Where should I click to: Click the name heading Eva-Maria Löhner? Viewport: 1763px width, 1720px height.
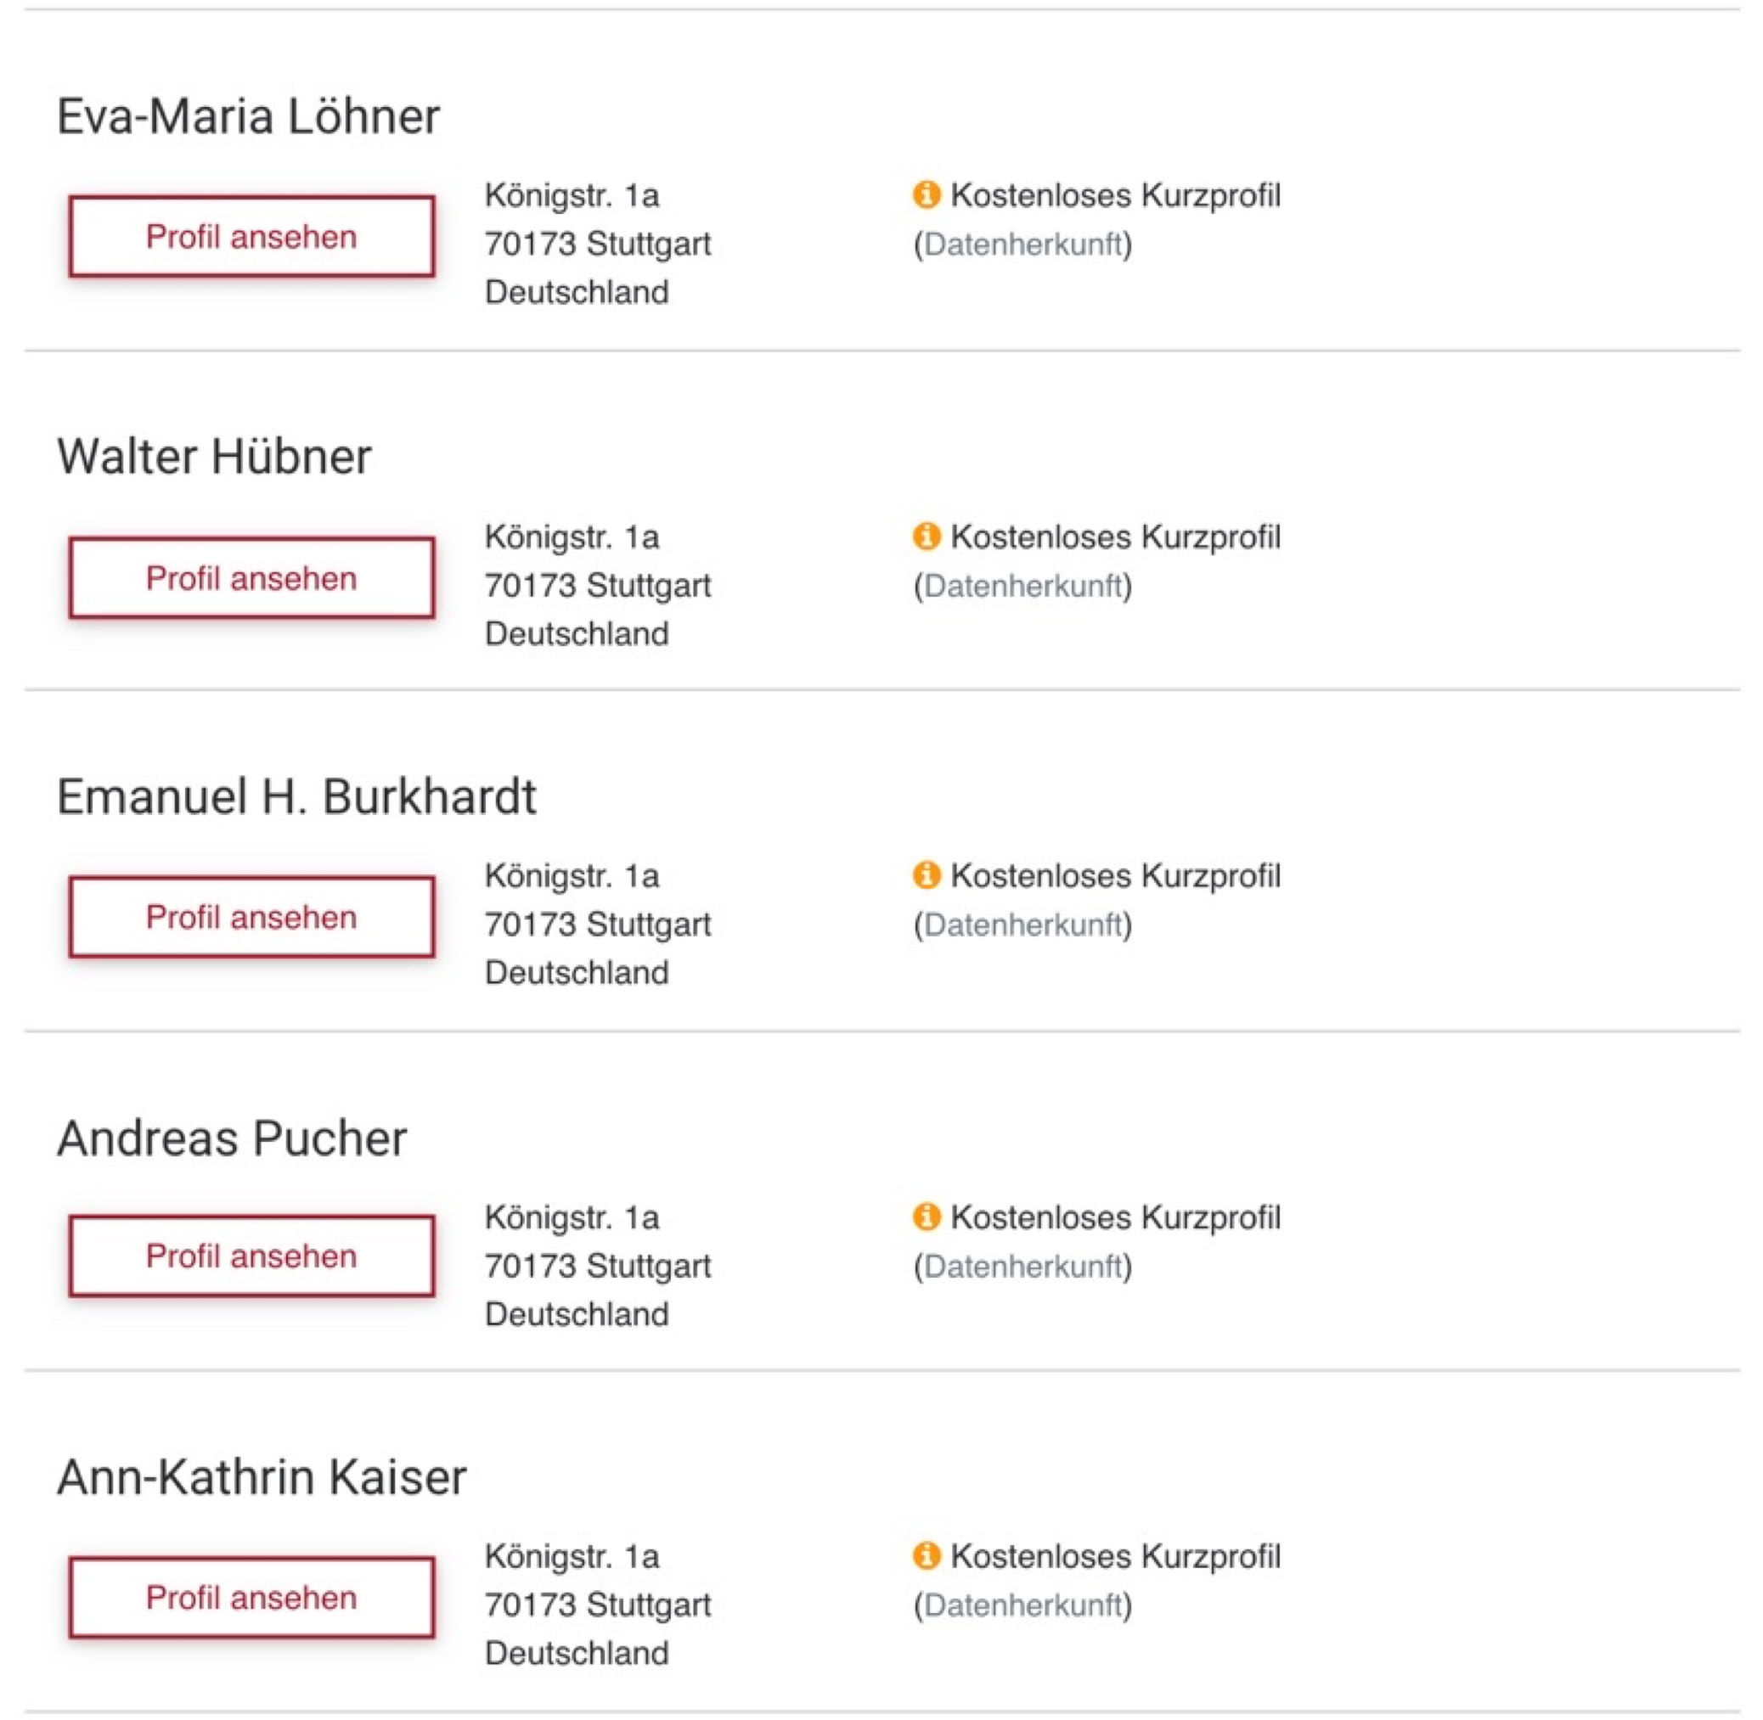coord(249,116)
